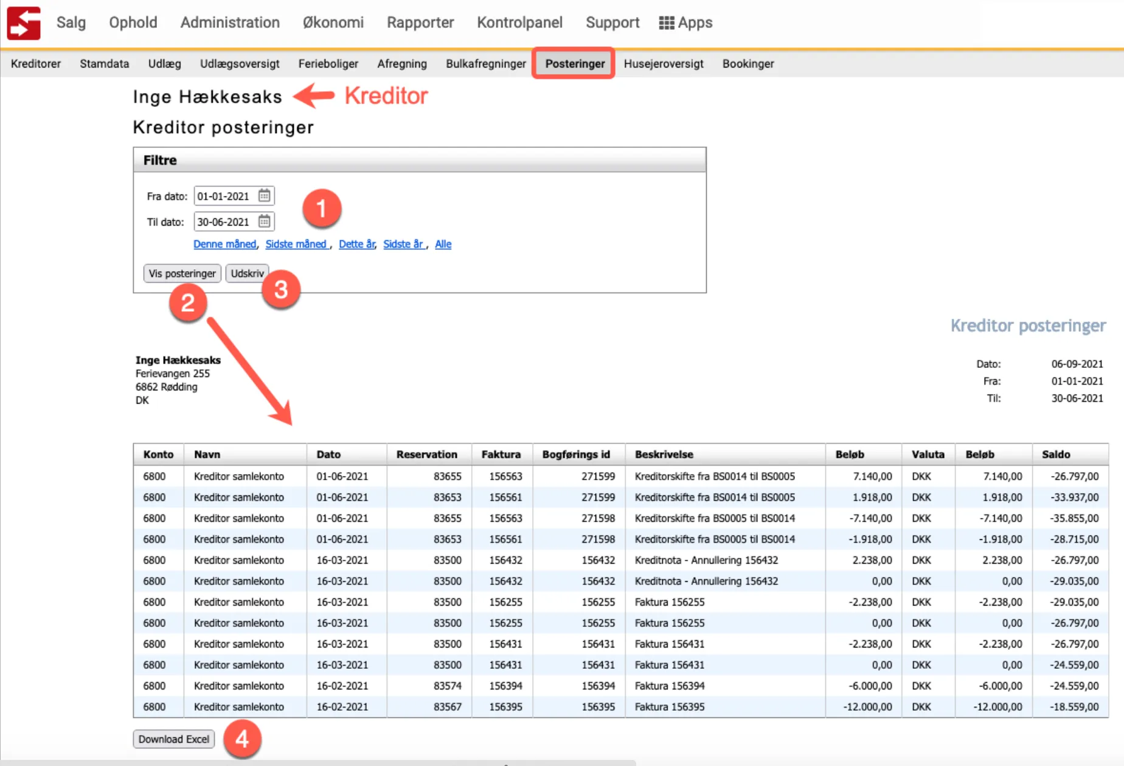
Task: Open the Ophold menu
Action: pyautogui.click(x=133, y=22)
